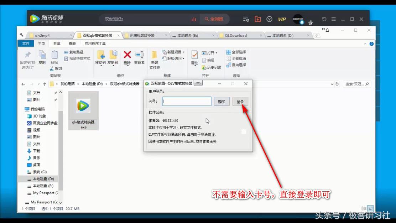Click the 剪切 scissors icon

tap(52, 68)
